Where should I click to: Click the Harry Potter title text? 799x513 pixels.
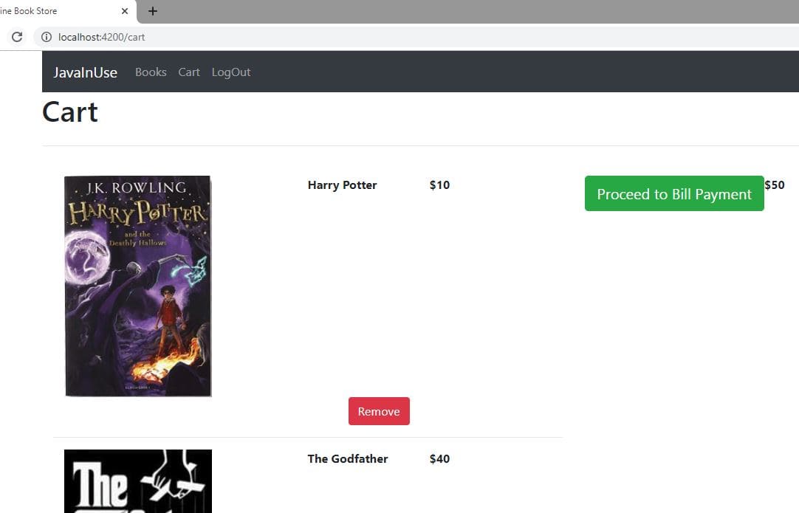click(x=343, y=185)
